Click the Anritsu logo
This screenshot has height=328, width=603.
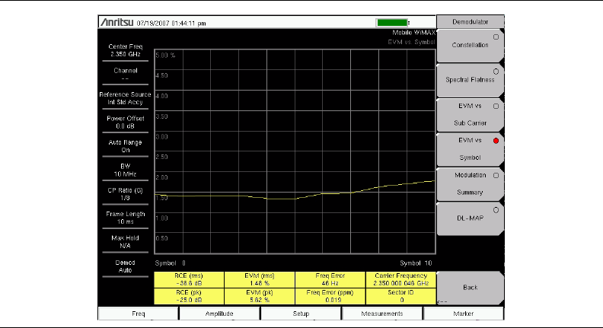(x=116, y=23)
